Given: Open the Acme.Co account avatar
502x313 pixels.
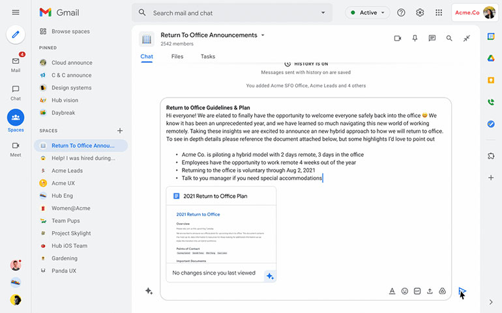Looking at the screenshot, I should point(489,12).
